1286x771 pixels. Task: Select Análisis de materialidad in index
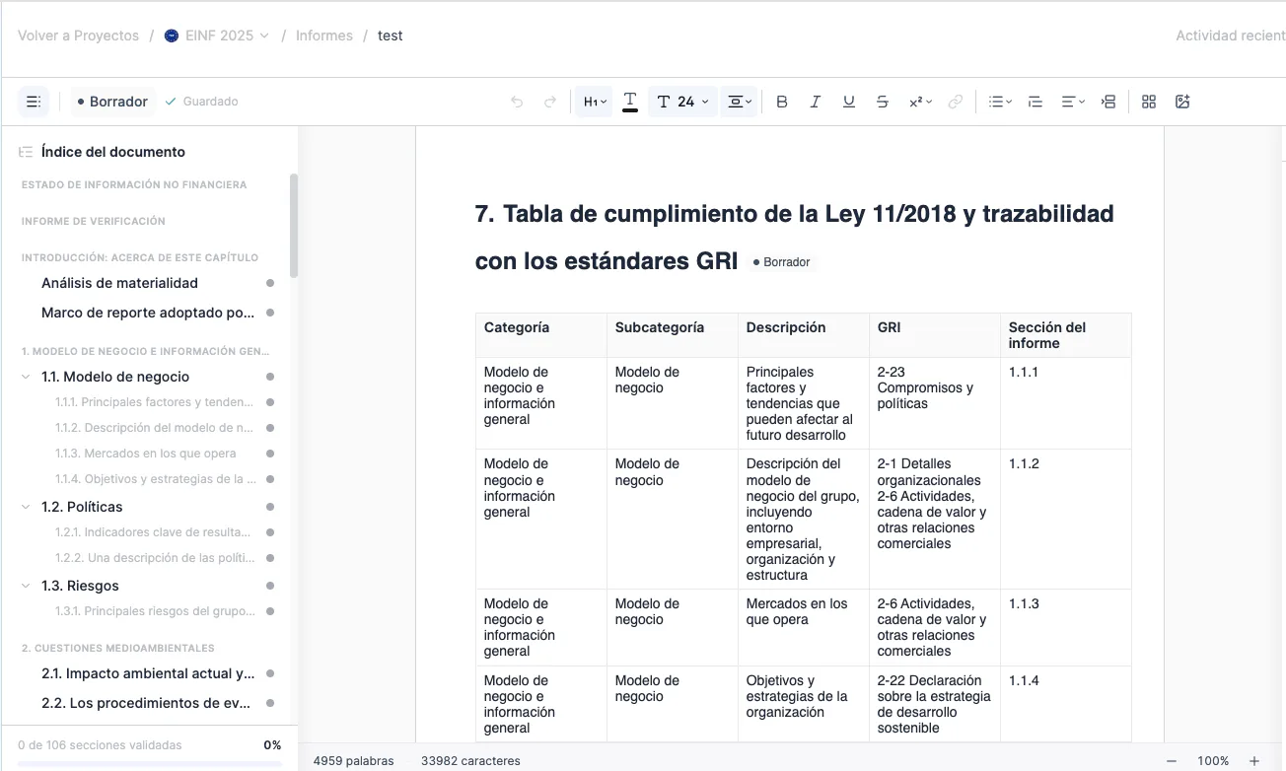[119, 283]
